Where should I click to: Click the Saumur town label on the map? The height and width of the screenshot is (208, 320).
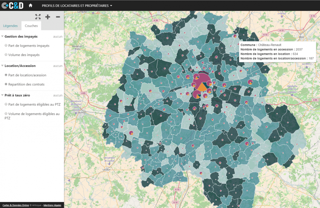81,112
